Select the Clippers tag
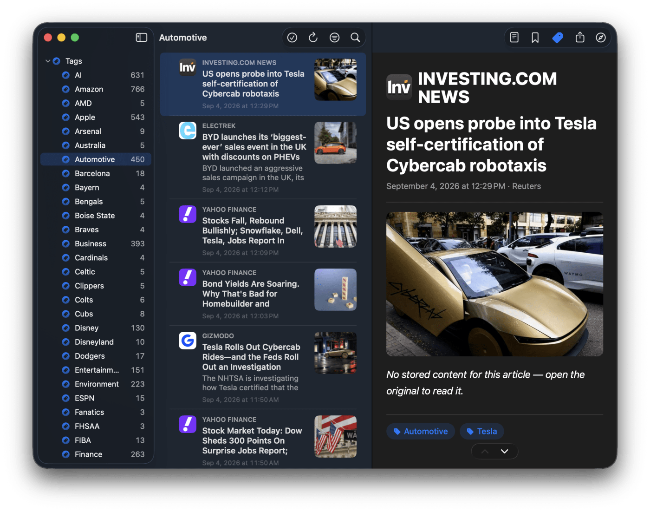Image resolution: width=650 pixels, height=512 pixels. [96, 286]
